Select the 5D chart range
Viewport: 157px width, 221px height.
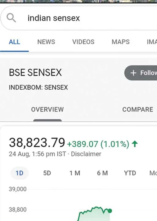[47, 173]
